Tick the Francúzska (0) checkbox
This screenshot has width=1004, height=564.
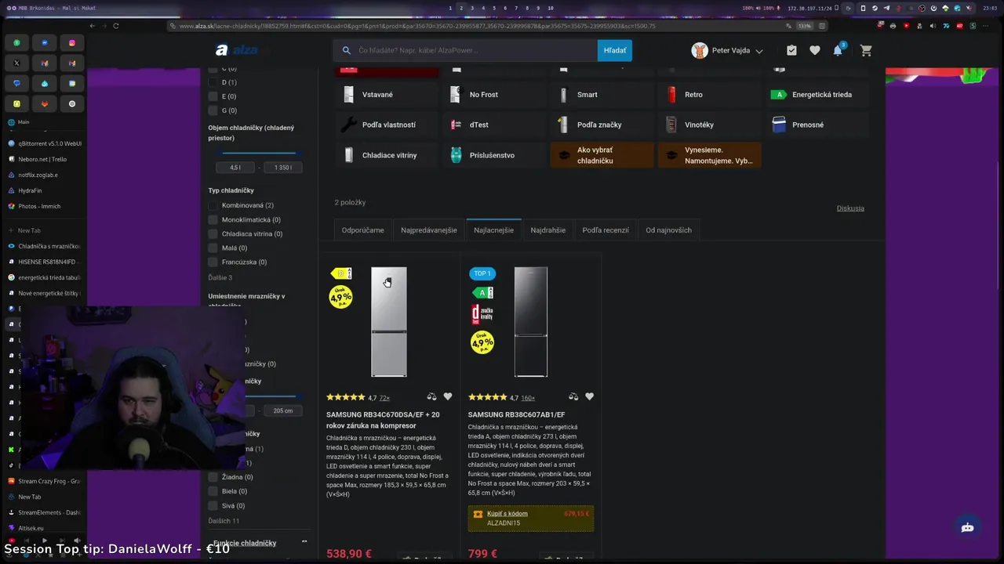coord(213,262)
